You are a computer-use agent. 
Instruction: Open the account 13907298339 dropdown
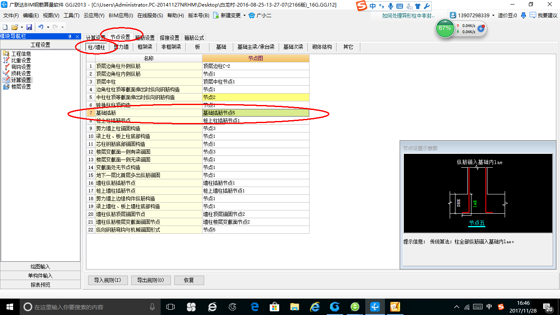point(493,16)
